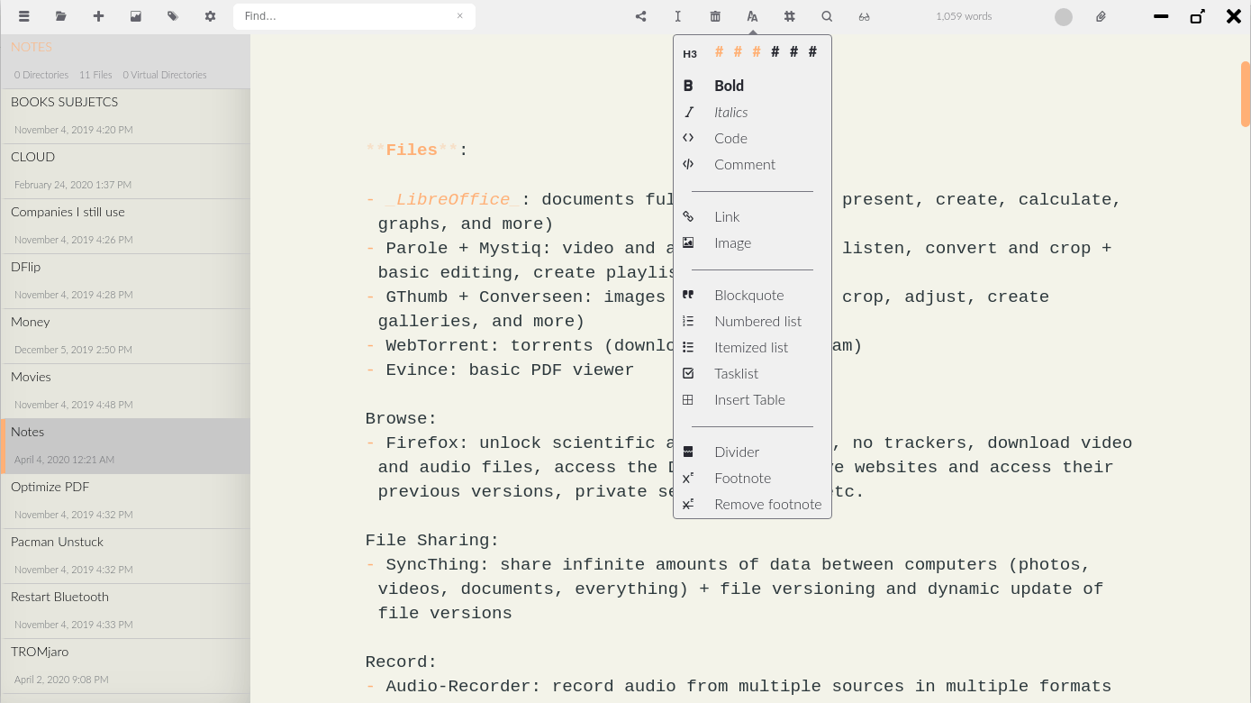Image resolution: width=1251 pixels, height=703 pixels.
Task: Click the 1,059 words counter
Action: (964, 16)
